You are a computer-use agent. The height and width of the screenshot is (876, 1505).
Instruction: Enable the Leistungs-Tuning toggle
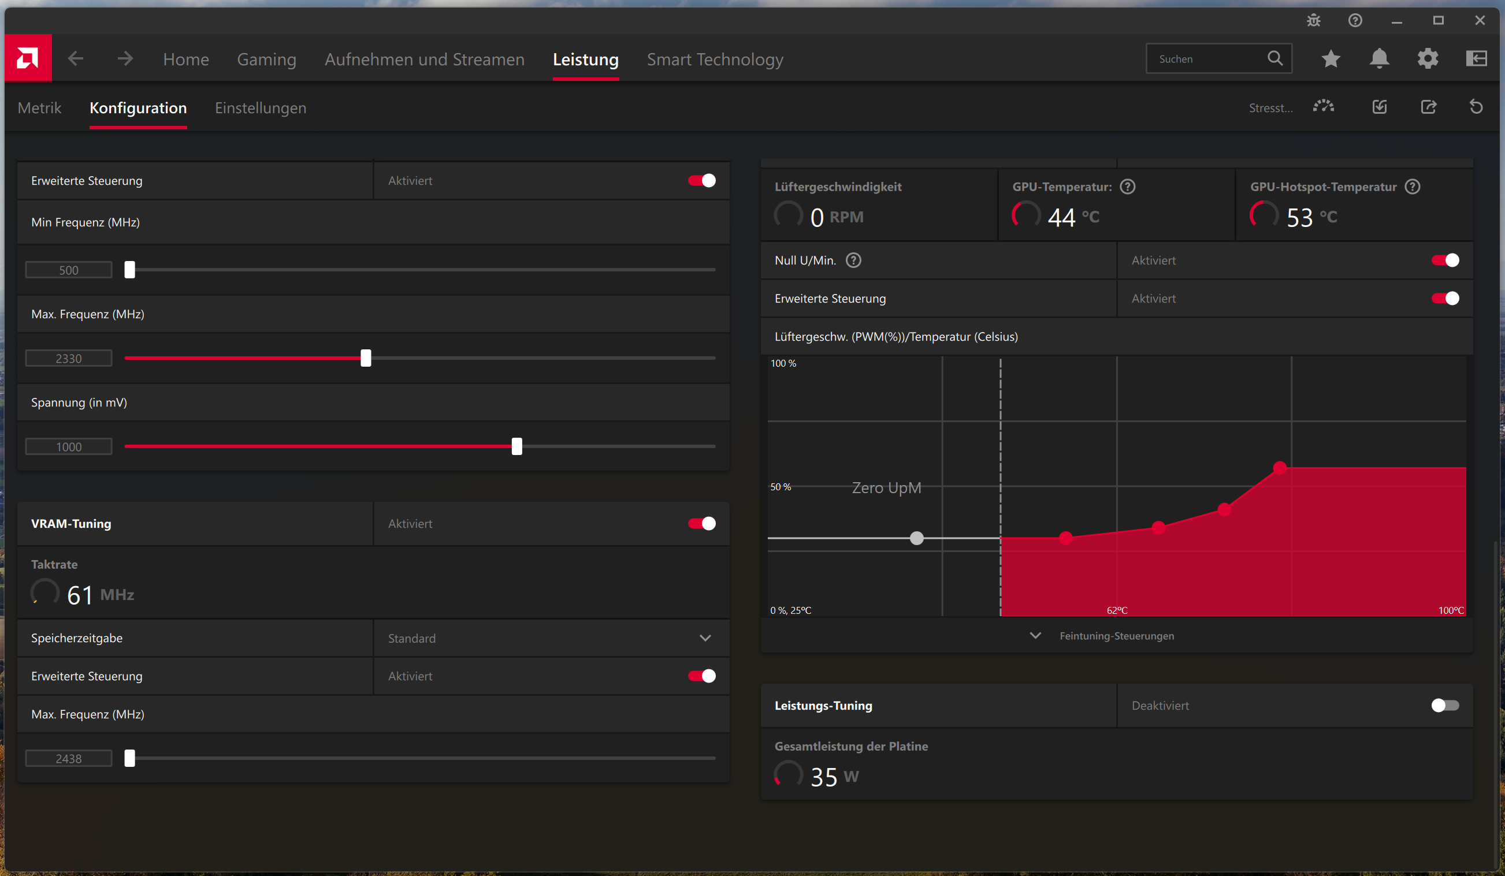coord(1445,705)
